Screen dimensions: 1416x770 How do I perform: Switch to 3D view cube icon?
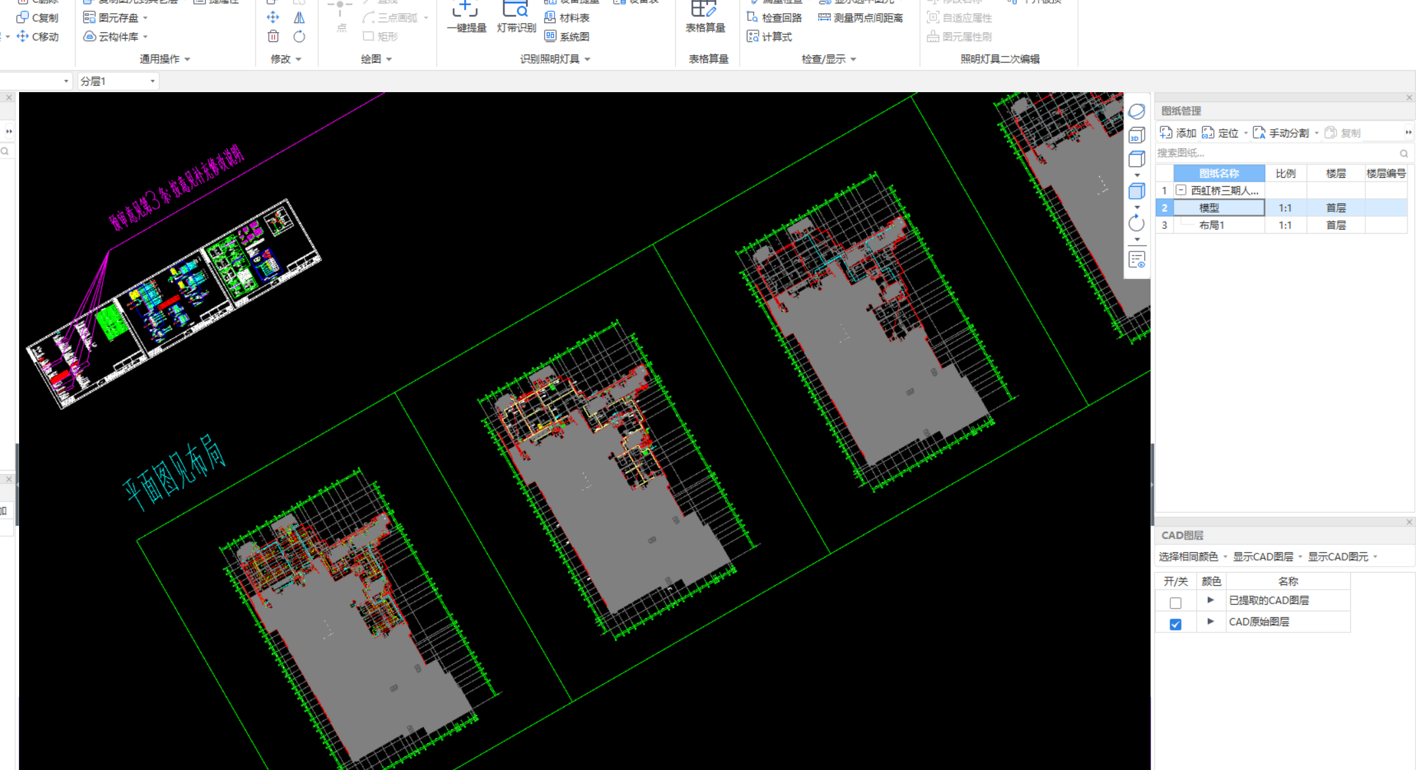click(x=1137, y=135)
